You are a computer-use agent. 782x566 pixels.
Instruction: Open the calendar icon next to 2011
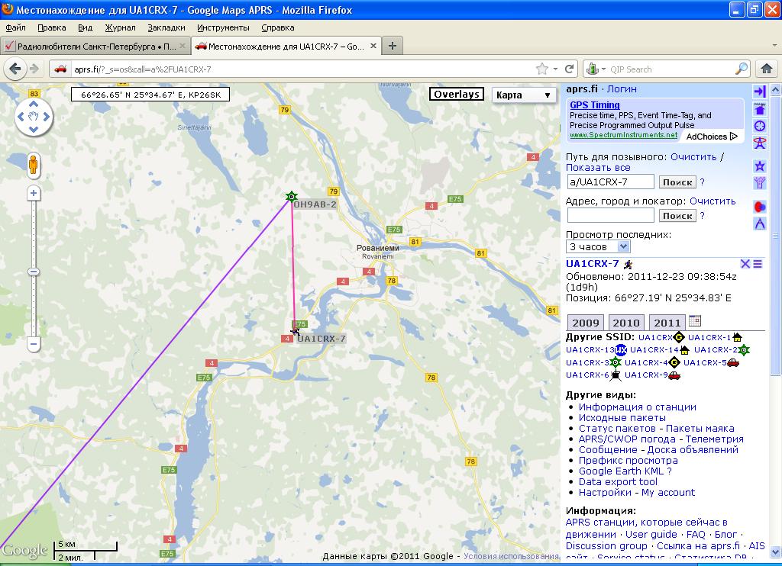pyautogui.click(x=695, y=321)
